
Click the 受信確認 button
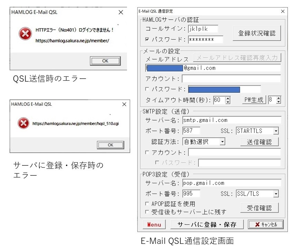click(x=259, y=208)
